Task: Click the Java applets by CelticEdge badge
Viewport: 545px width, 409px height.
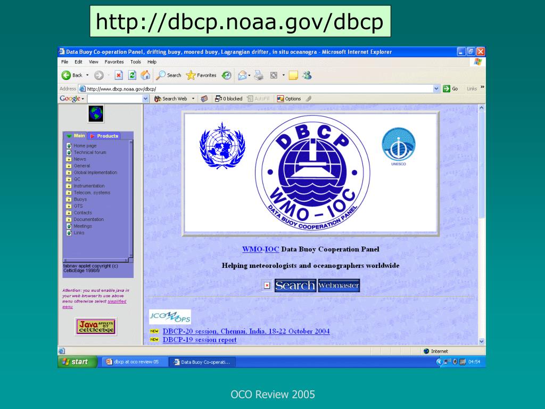Action: (x=96, y=326)
